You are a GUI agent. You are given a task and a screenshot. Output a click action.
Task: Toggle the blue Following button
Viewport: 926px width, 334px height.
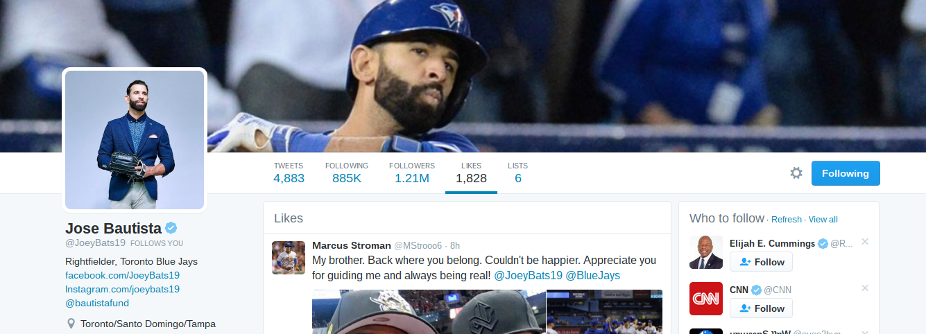pos(846,173)
